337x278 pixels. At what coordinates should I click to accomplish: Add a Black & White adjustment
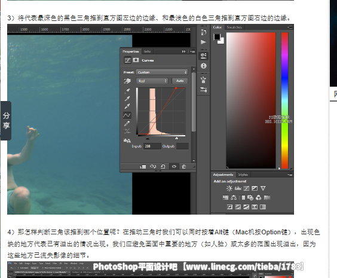242,197
